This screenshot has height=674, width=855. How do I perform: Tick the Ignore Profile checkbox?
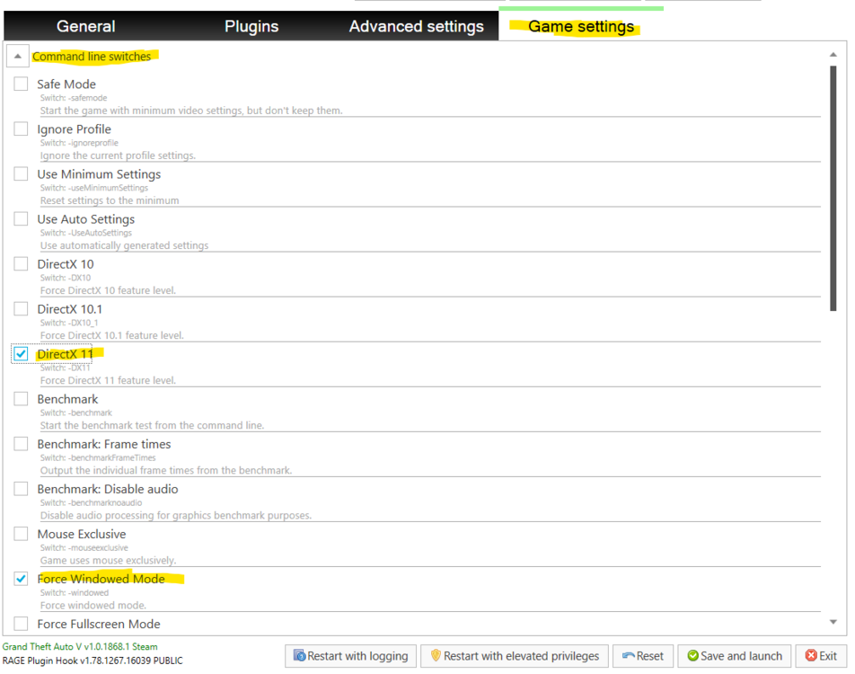click(x=21, y=129)
